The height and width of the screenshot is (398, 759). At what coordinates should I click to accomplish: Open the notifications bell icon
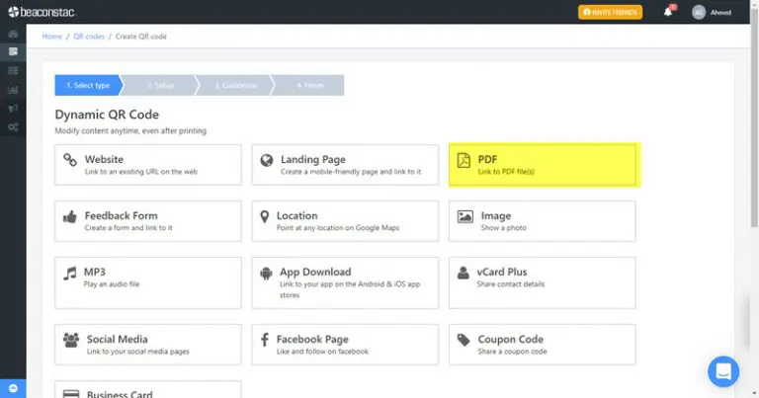[668, 12]
